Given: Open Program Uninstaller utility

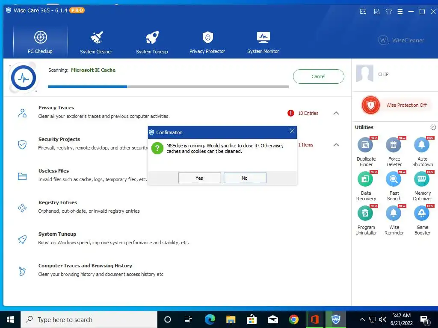Looking at the screenshot, I should tap(366, 220).
